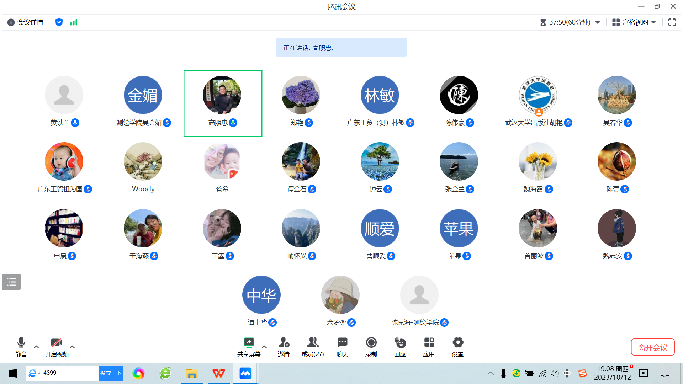Mute the microphone (静音)
The image size is (683, 384).
click(x=21, y=342)
